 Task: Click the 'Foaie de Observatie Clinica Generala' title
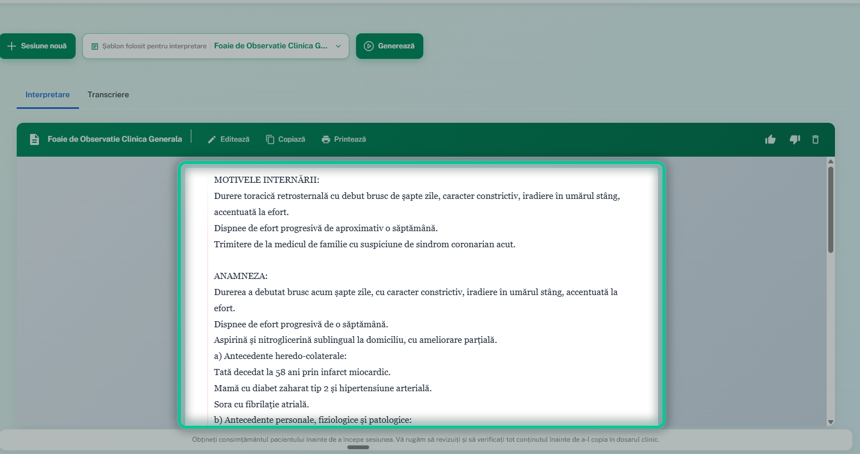pyautogui.click(x=115, y=139)
